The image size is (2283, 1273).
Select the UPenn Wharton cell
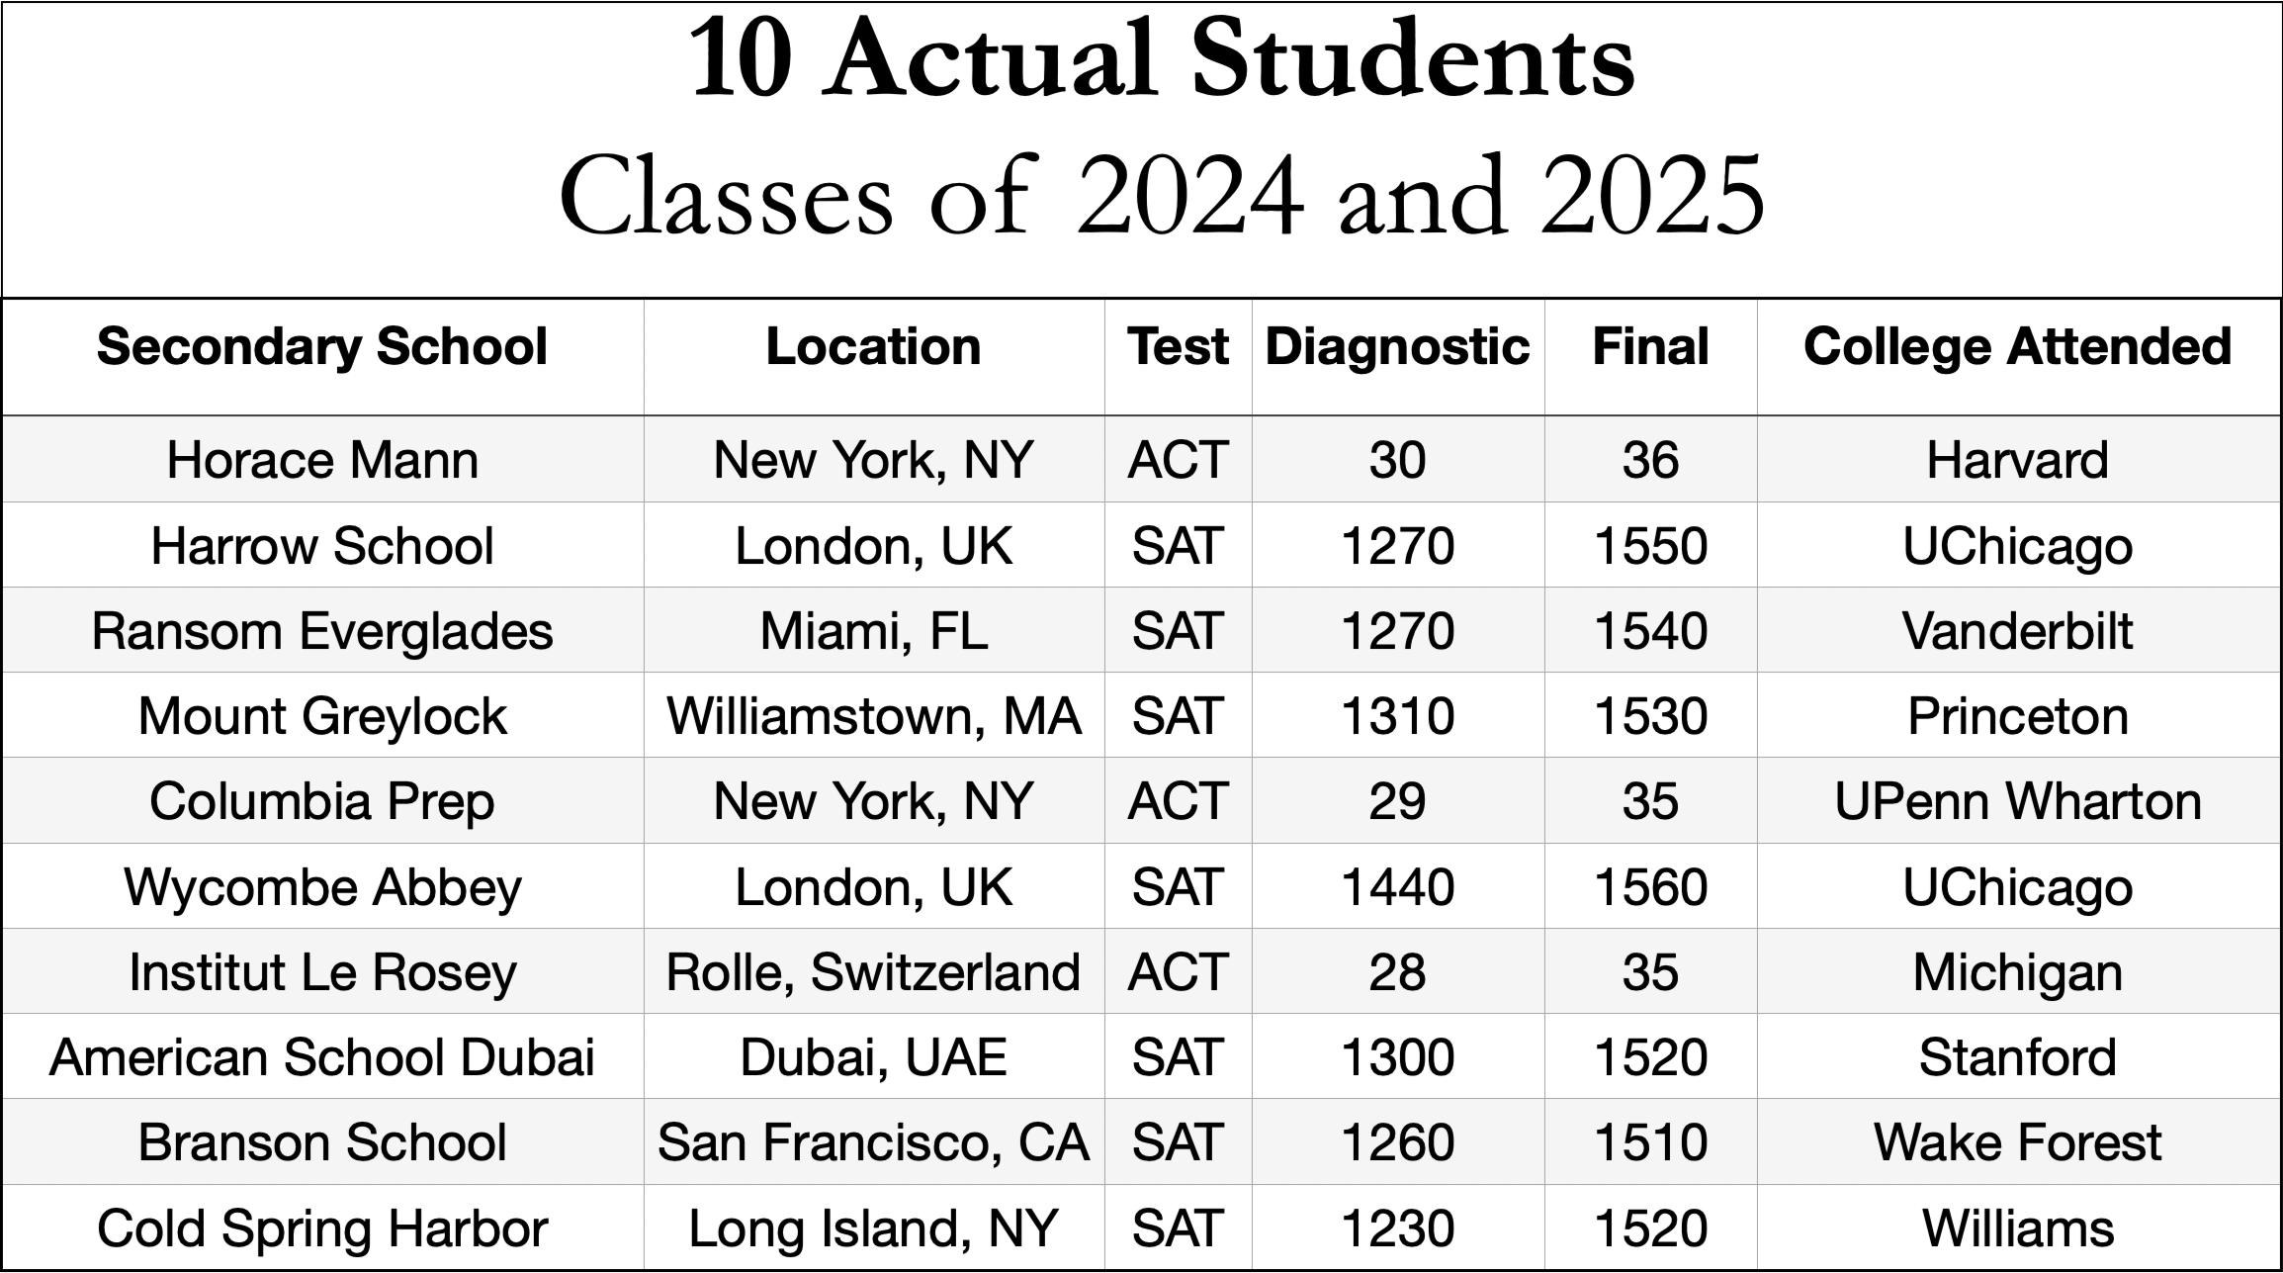(x=2017, y=801)
